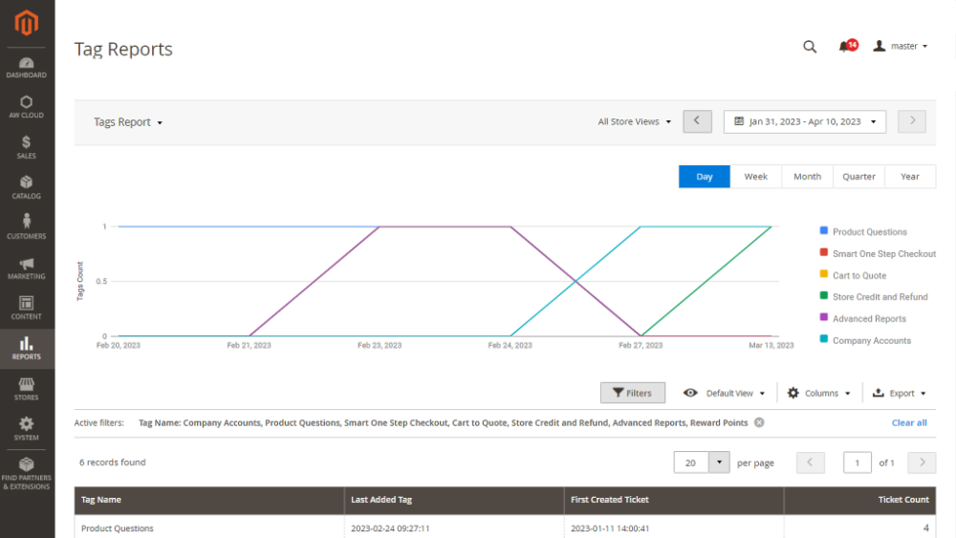Click the page number input field
The image size is (956, 538).
click(x=857, y=463)
